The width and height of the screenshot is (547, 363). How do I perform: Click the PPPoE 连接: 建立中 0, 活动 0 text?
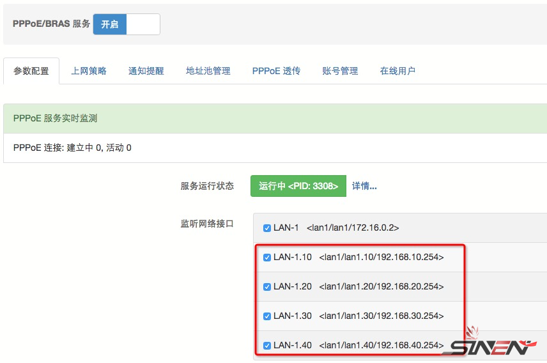[x=72, y=148]
